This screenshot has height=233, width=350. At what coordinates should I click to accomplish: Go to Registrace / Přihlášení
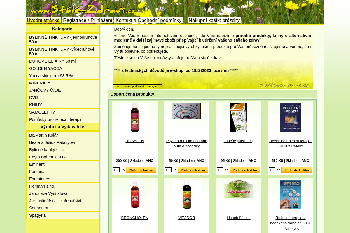87,20
